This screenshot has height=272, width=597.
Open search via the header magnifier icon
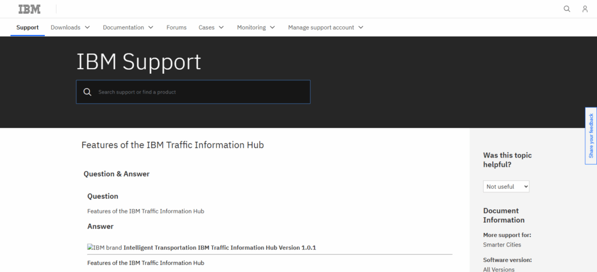click(x=567, y=9)
